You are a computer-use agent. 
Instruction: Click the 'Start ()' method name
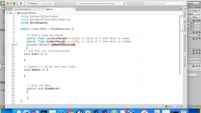tap(37, 54)
